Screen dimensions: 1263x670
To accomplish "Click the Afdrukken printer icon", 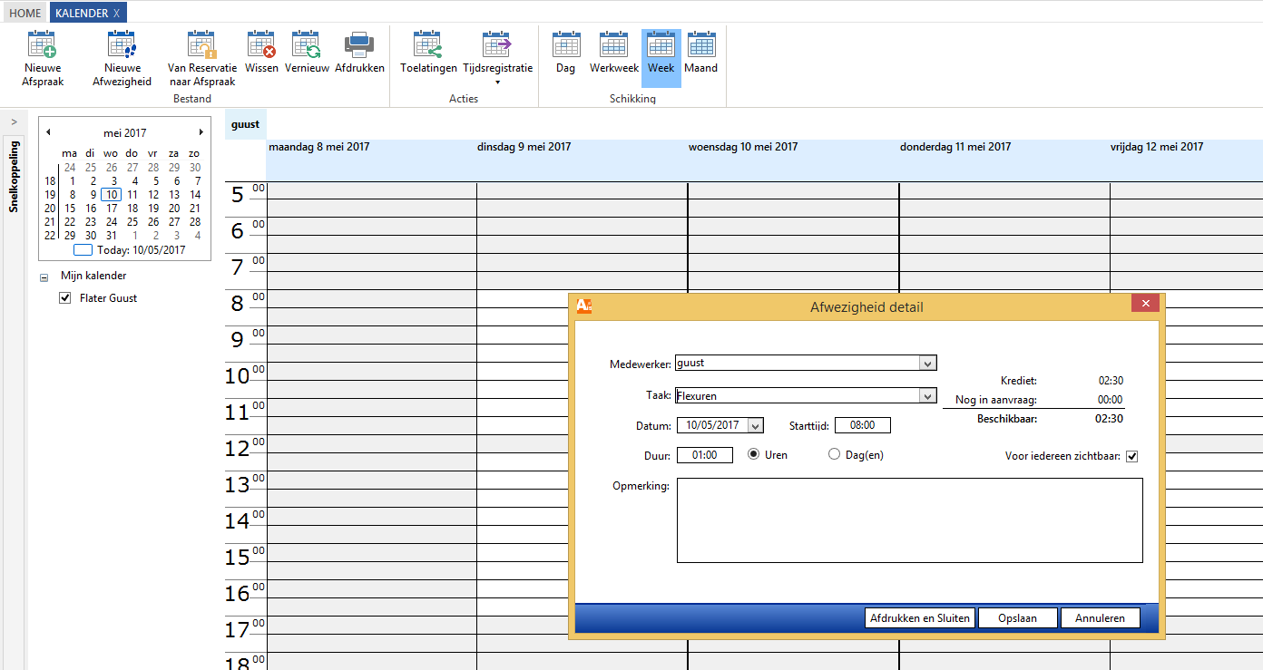I will (x=359, y=45).
